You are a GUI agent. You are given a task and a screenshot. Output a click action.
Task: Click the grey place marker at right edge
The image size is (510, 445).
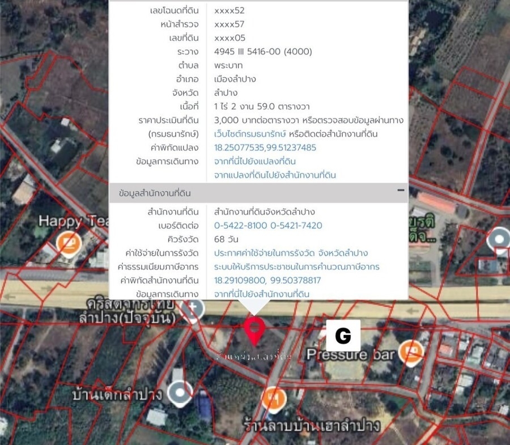pos(500,239)
